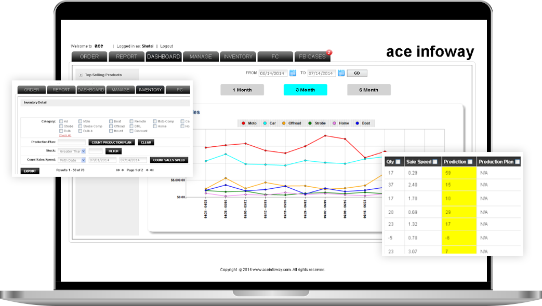Check the Discount category checkbox
This screenshot has width=542, height=306.
click(x=131, y=131)
